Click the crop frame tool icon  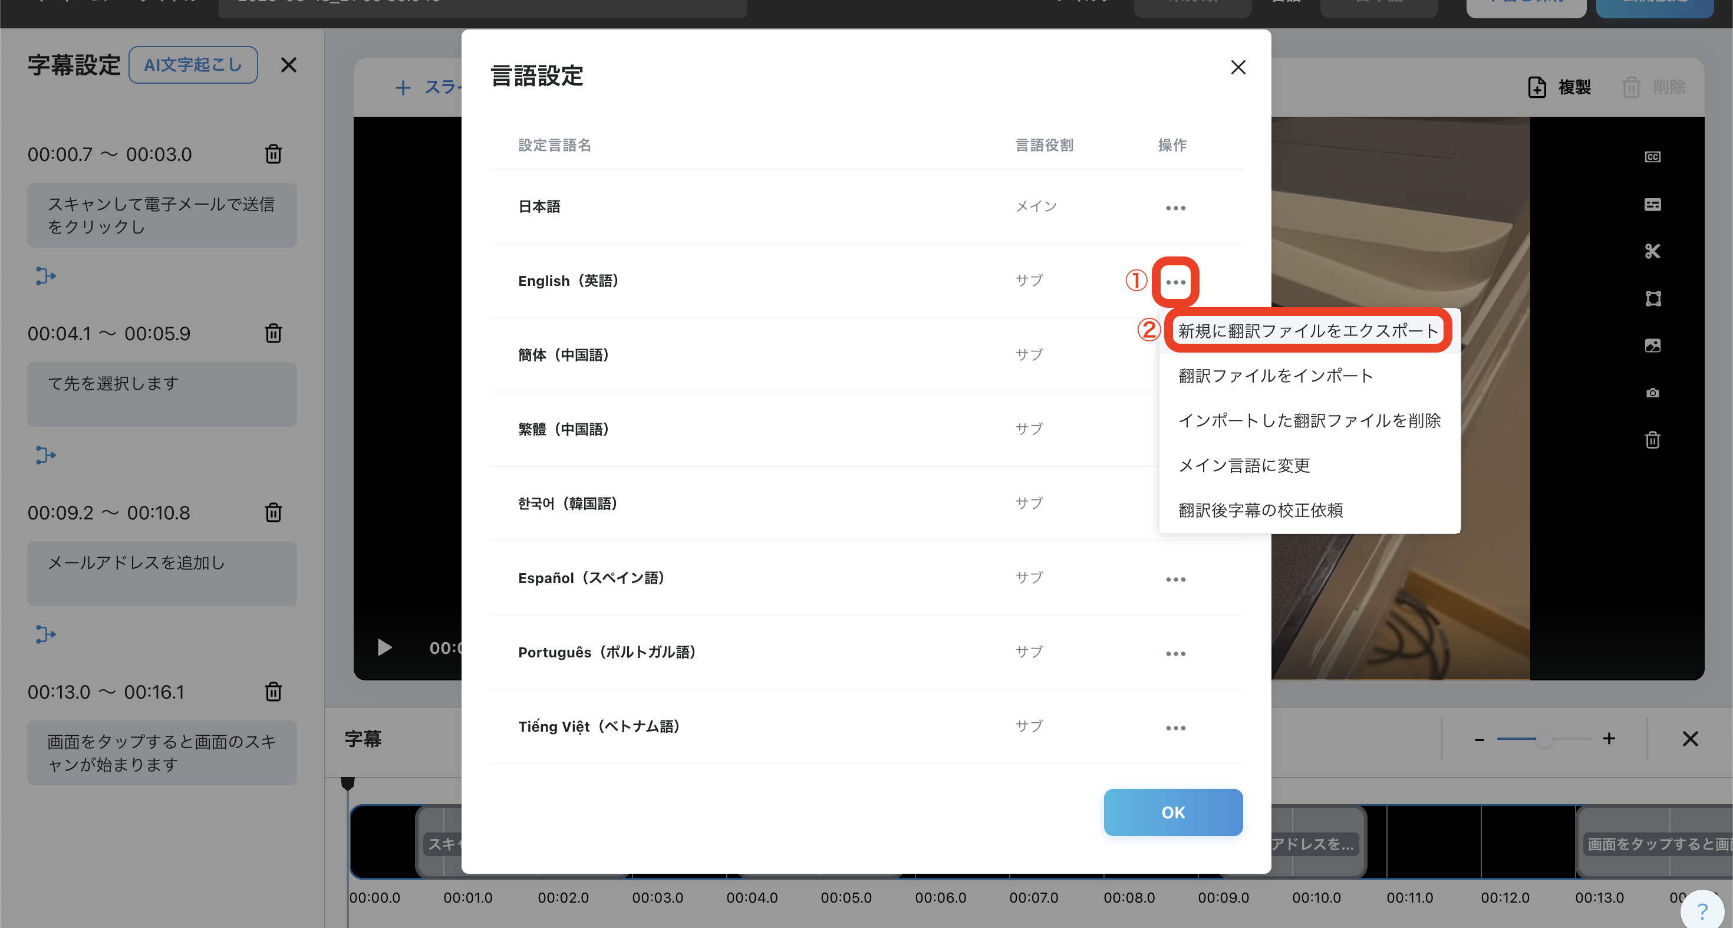(1652, 299)
